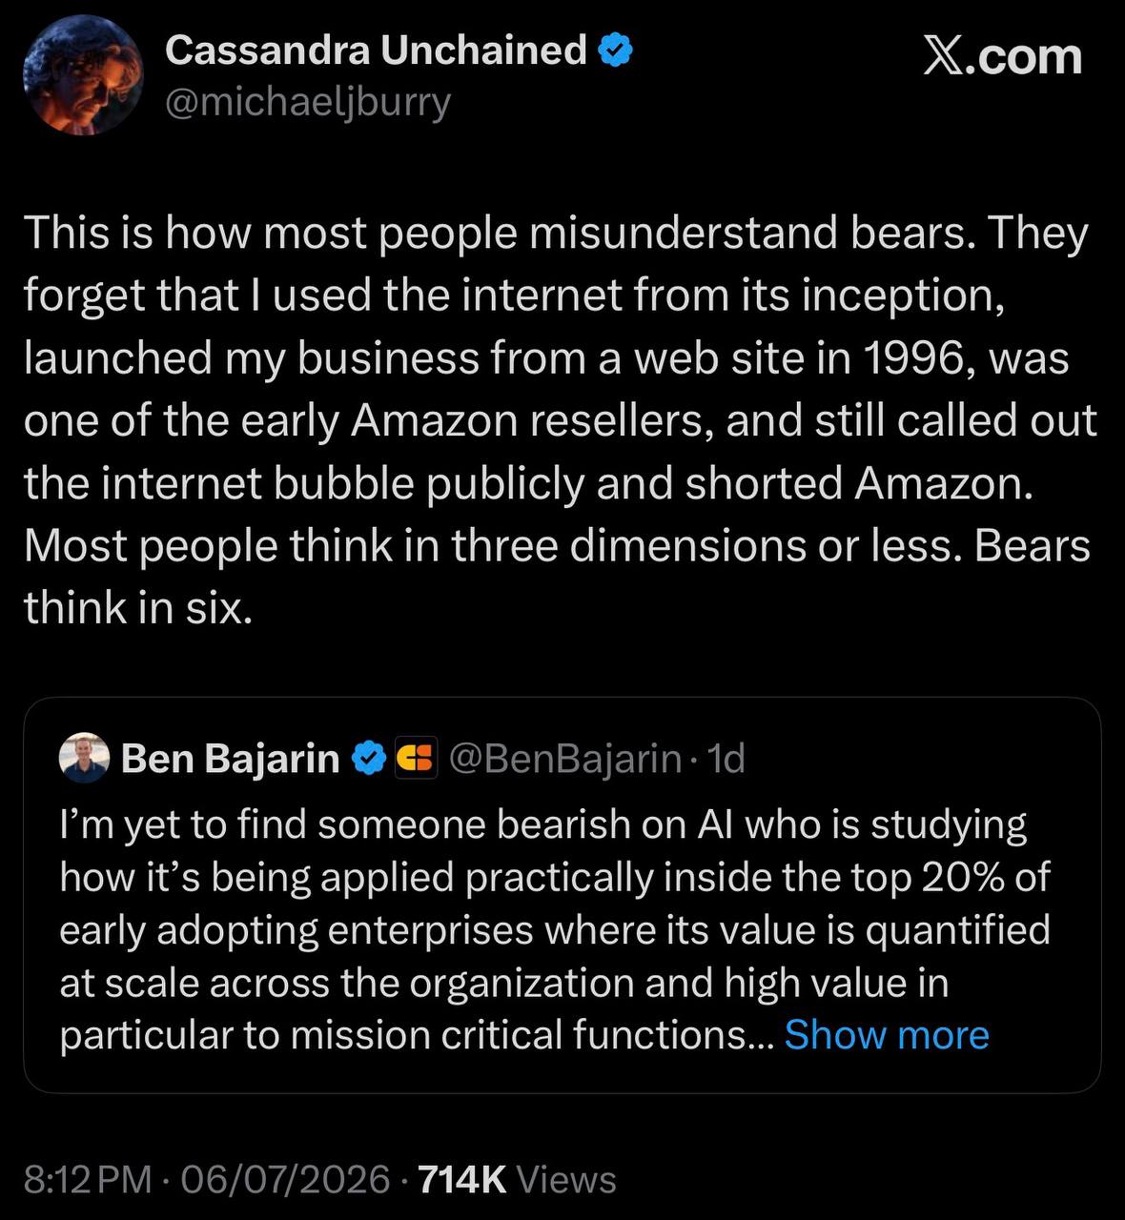Go to the @BenBajarin handle
This screenshot has width=1125, height=1220.
[563, 759]
